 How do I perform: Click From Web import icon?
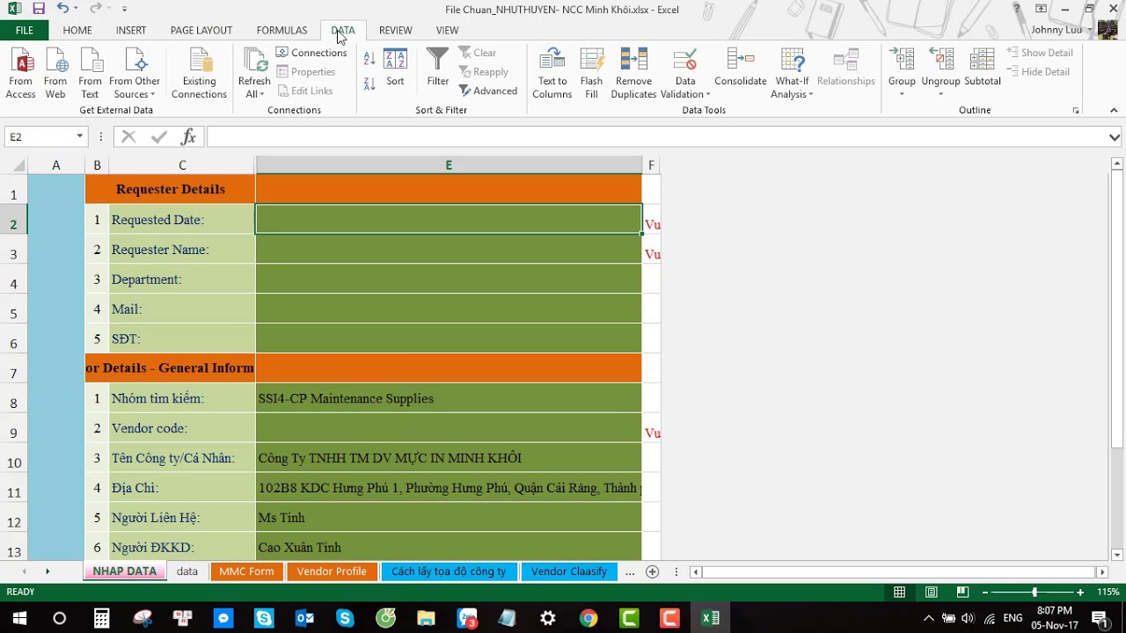point(55,74)
